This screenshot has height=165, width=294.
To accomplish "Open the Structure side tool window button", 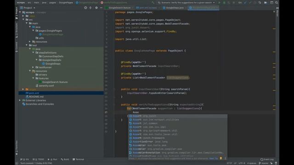I will 17,30.
